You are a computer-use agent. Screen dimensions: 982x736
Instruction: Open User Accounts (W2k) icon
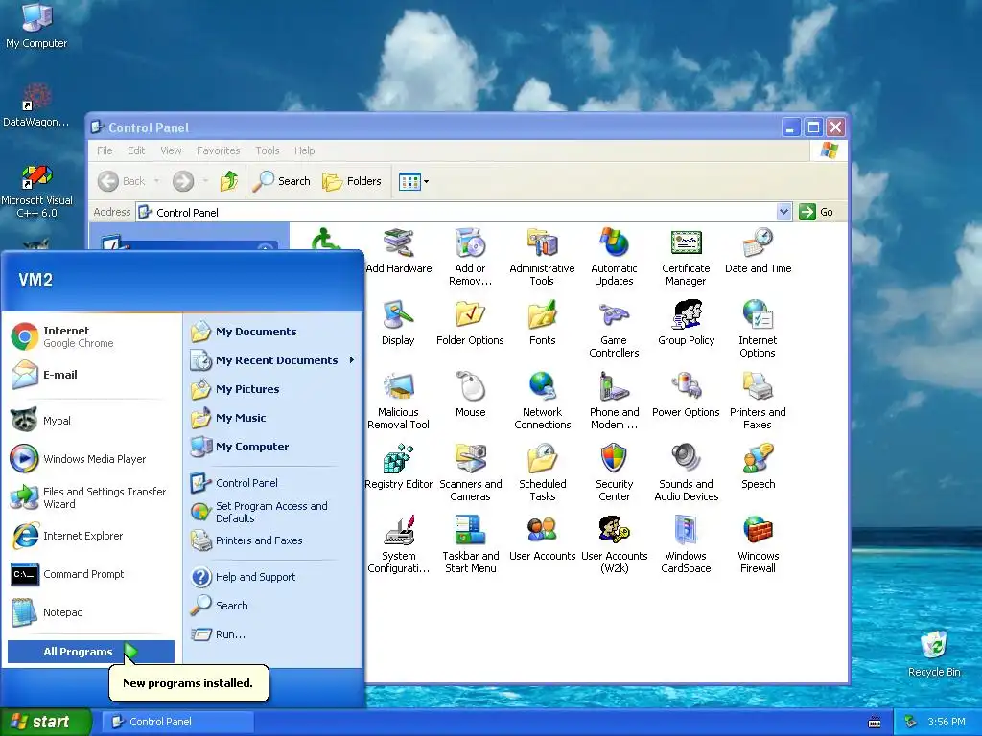coord(614,545)
